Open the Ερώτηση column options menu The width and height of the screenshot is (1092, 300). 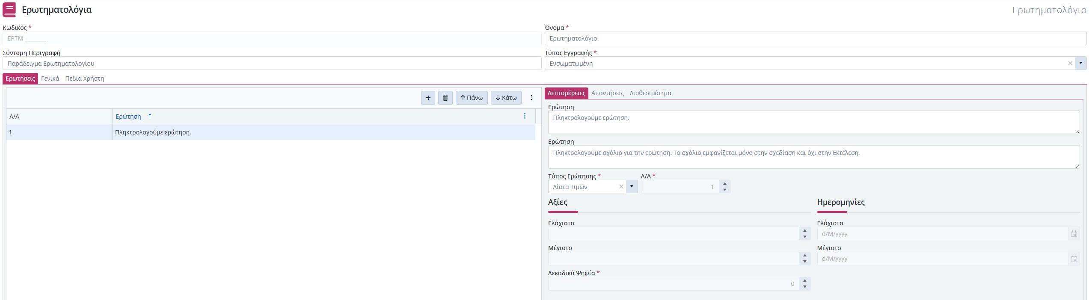tap(525, 116)
